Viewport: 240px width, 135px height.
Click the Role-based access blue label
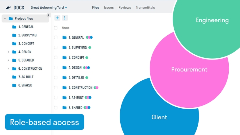(x=45, y=122)
